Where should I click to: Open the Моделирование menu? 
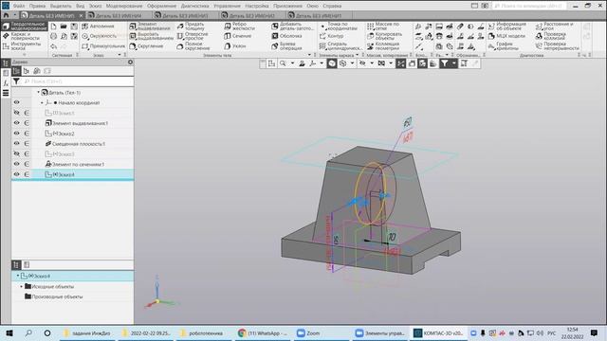[x=124, y=6]
